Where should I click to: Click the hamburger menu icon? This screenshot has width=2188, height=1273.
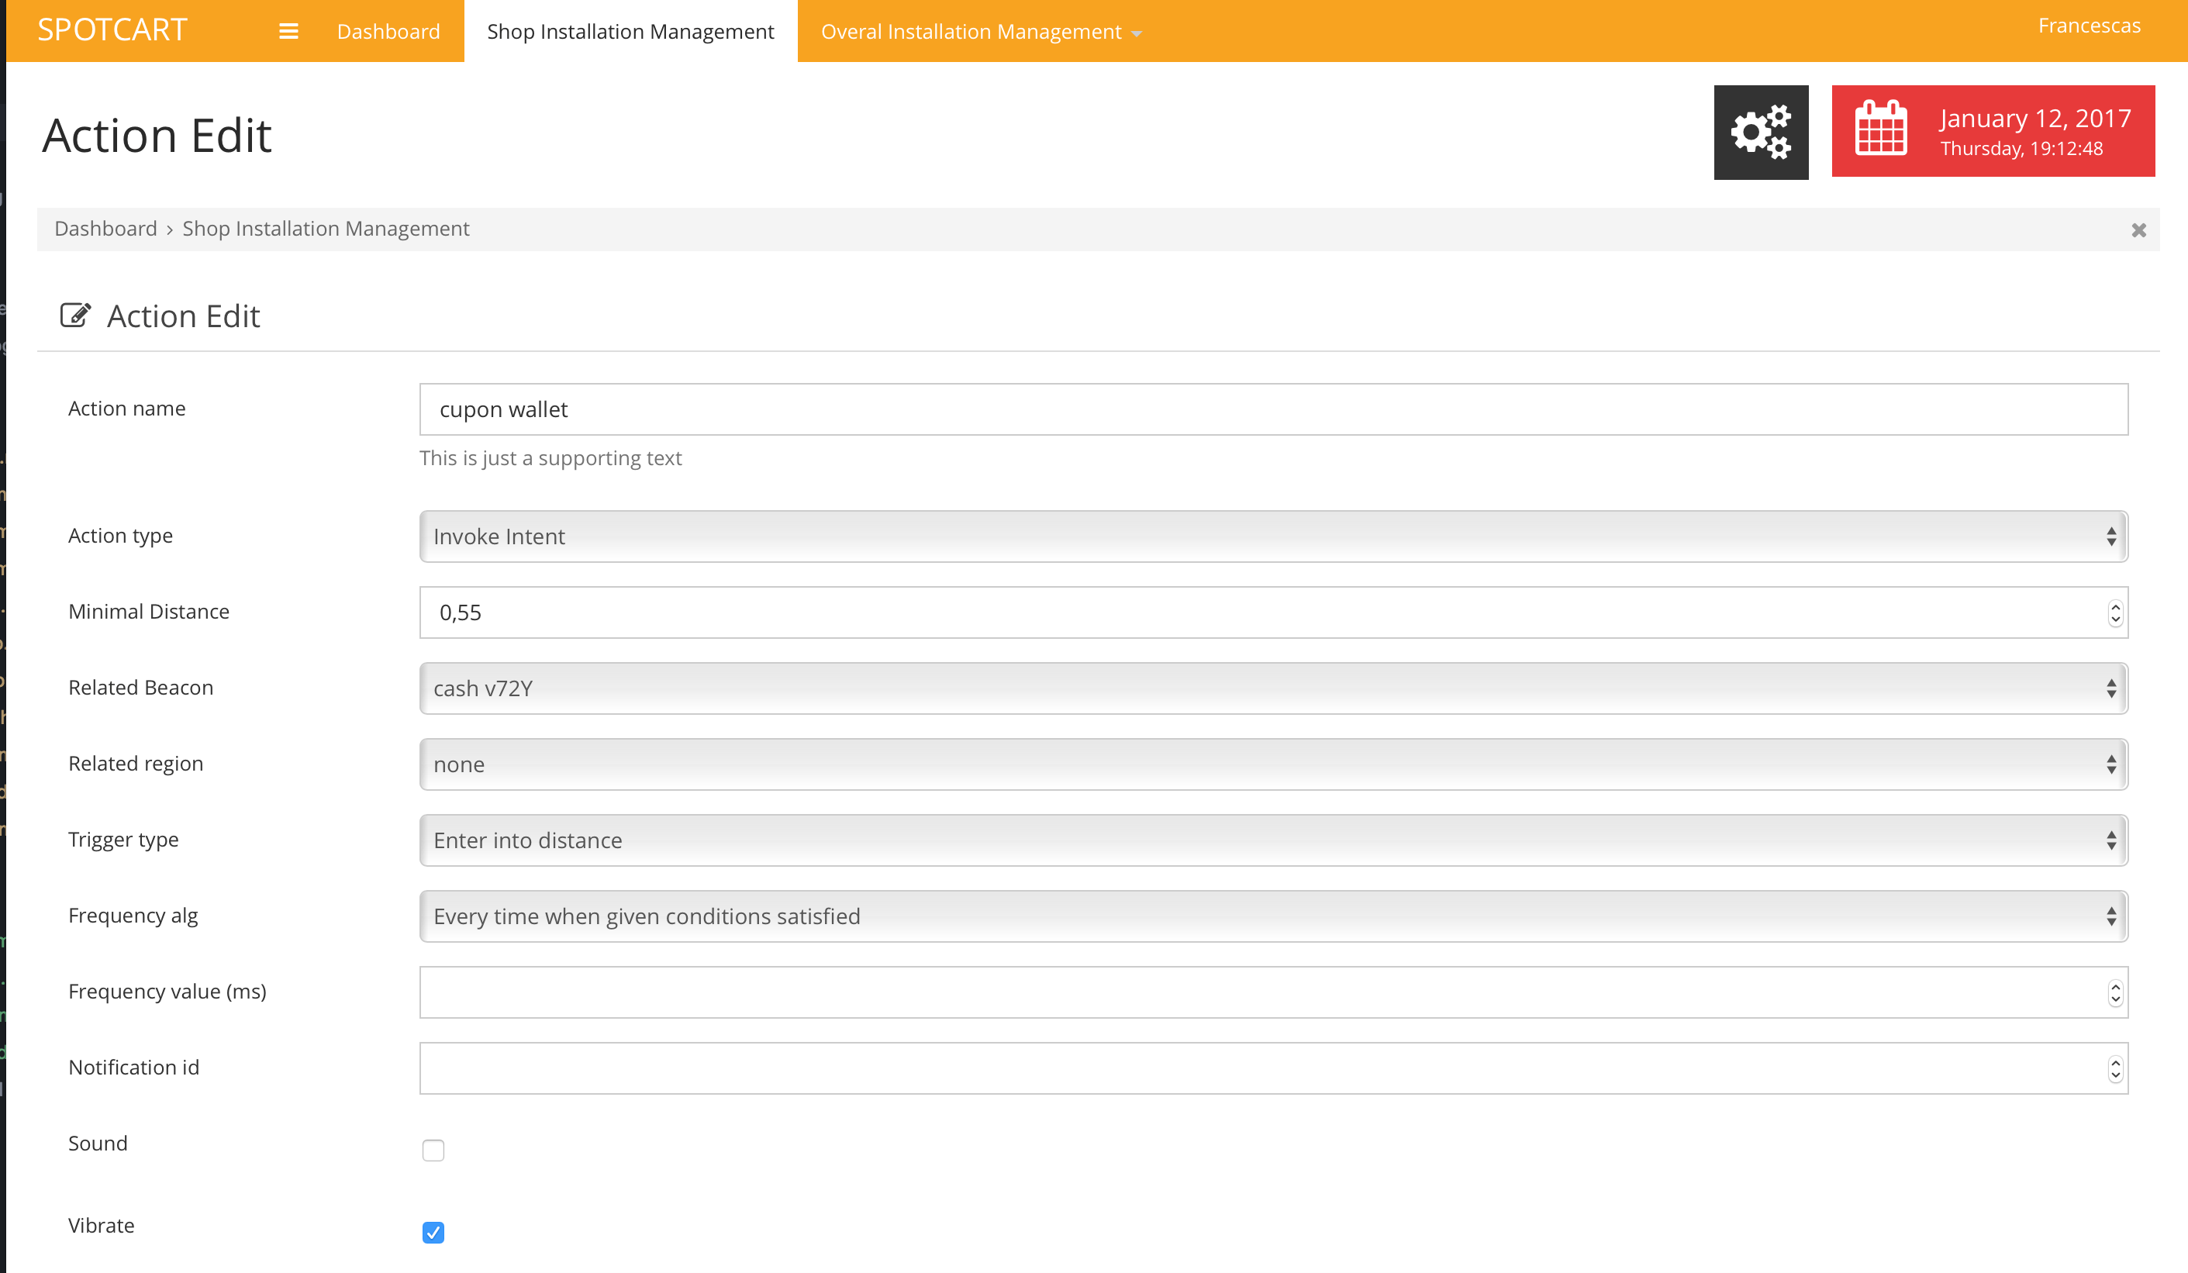(288, 31)
